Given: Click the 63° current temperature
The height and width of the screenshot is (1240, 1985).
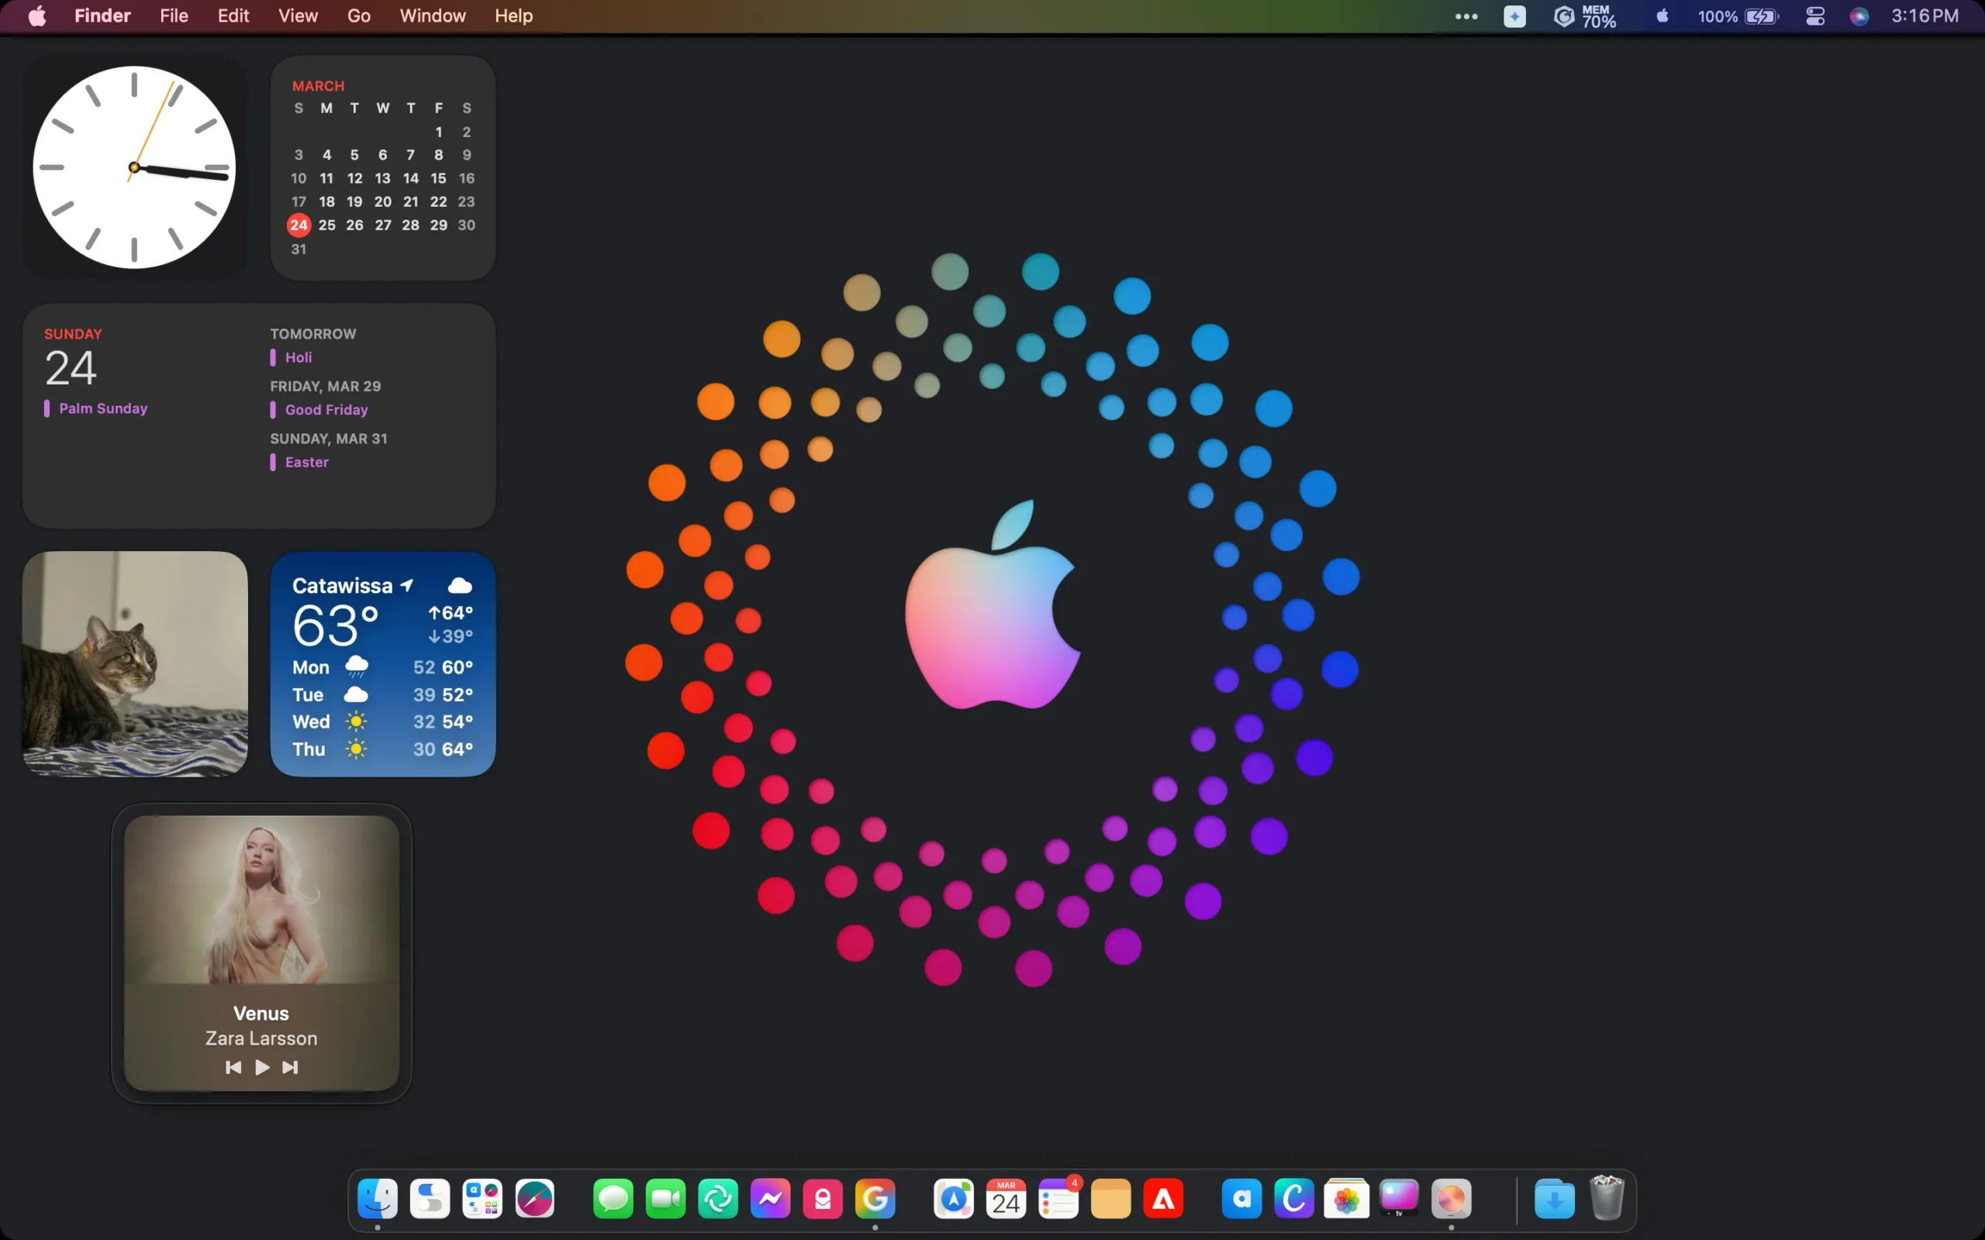Looking at the screenshot, I should click(336, 625).
